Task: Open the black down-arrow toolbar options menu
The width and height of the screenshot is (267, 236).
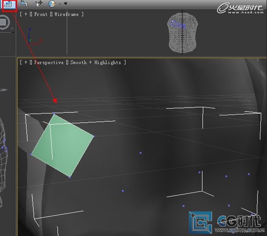Action: click(x=66, y=4)
